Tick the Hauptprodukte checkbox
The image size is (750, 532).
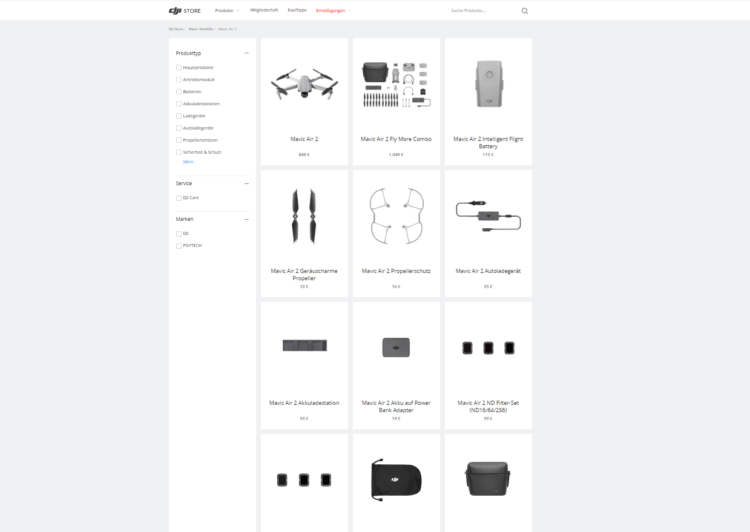coord(179,68)
